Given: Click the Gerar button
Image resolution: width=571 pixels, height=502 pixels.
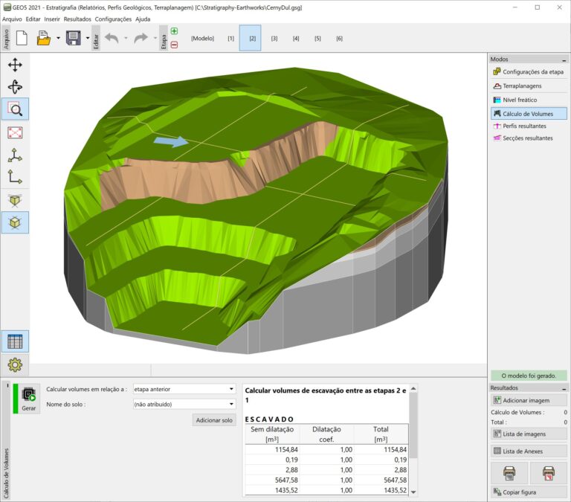Looking at the screenshot, I should click(28, 399).
